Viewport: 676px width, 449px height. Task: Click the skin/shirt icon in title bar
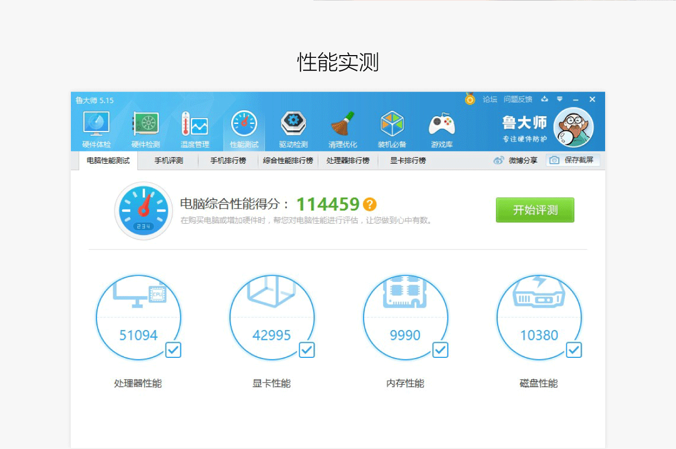tap(544, 99)
